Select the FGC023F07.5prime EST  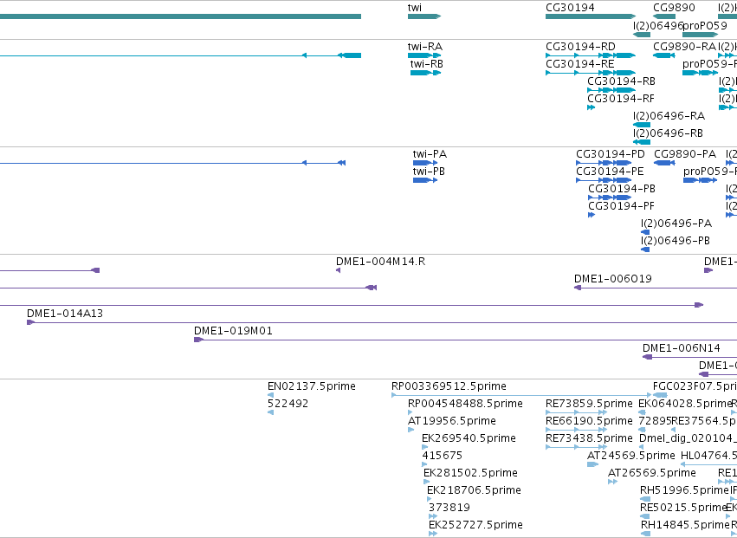pyautogui.click(x=660, y=396)
